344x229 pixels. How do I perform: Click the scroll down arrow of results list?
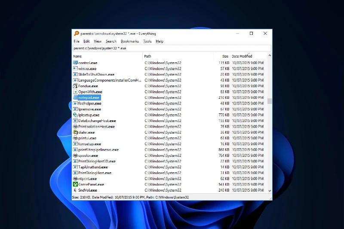coord(270,191)
